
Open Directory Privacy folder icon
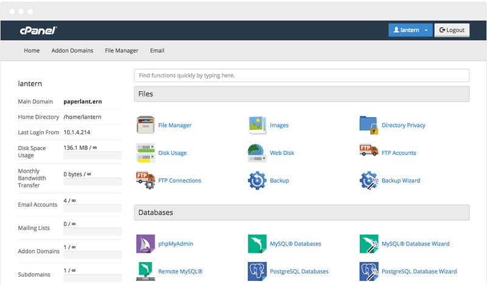coord(369,125)
